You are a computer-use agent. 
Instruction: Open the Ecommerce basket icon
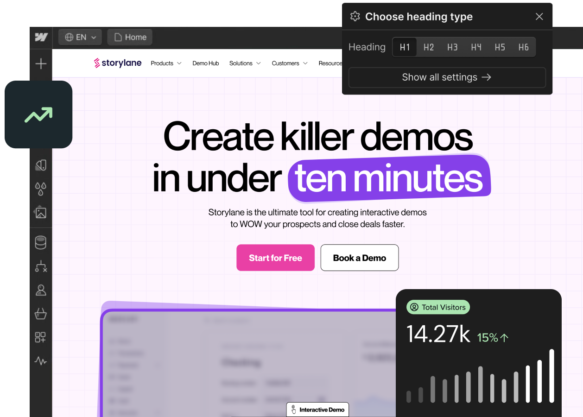click(41, 314)
